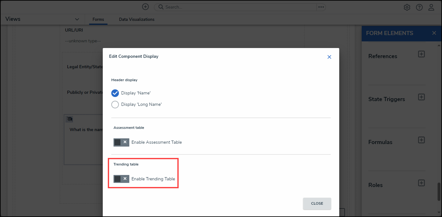Close the Form Elements panel
The width and height of the screenshot is (442, 217).
[x=434, y=33]
